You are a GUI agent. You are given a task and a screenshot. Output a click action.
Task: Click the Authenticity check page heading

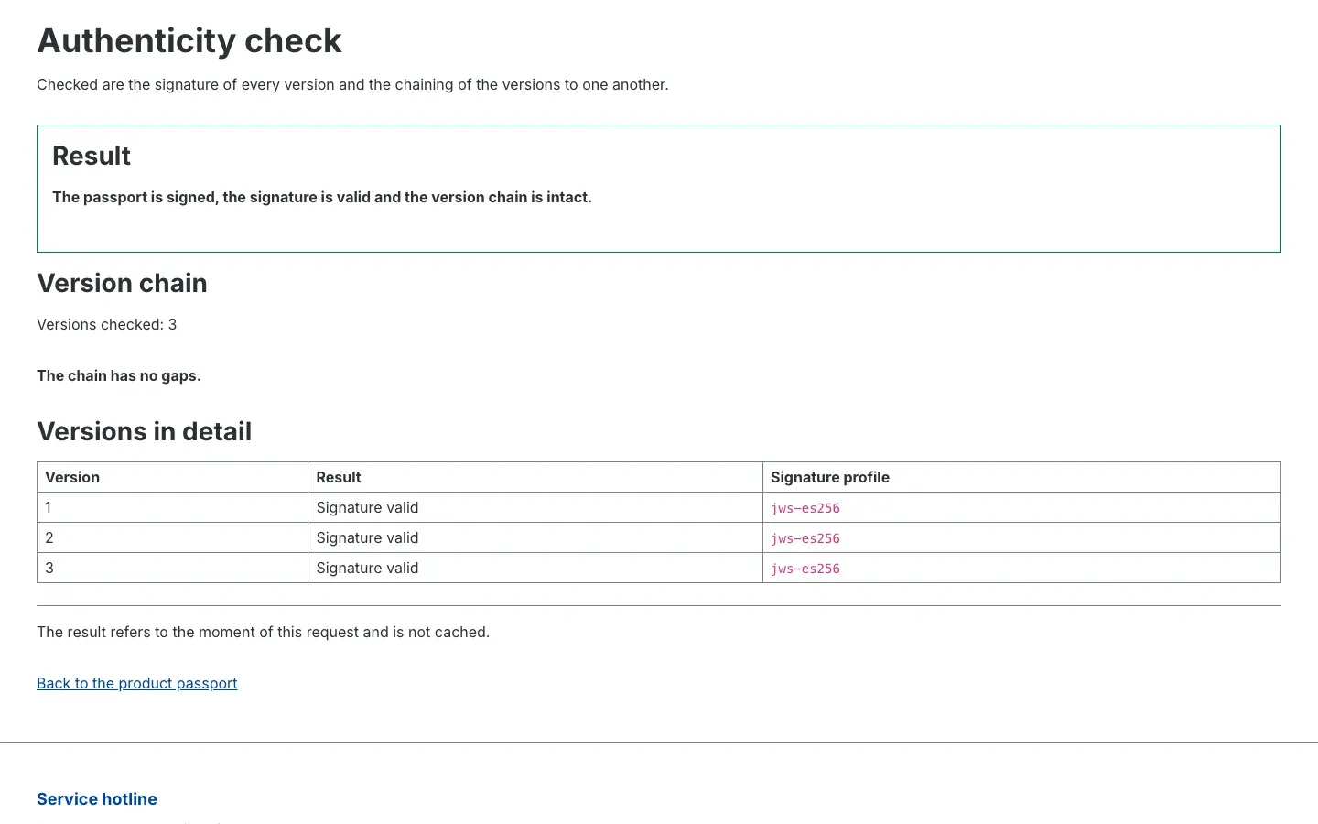tap(189, 41)
